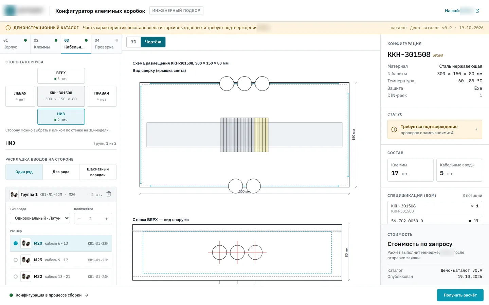Image resolution: width=489 pixels, height=305 pixels.
Task: Click the M25 cable gland thumbnail
Action: (26, 260)
